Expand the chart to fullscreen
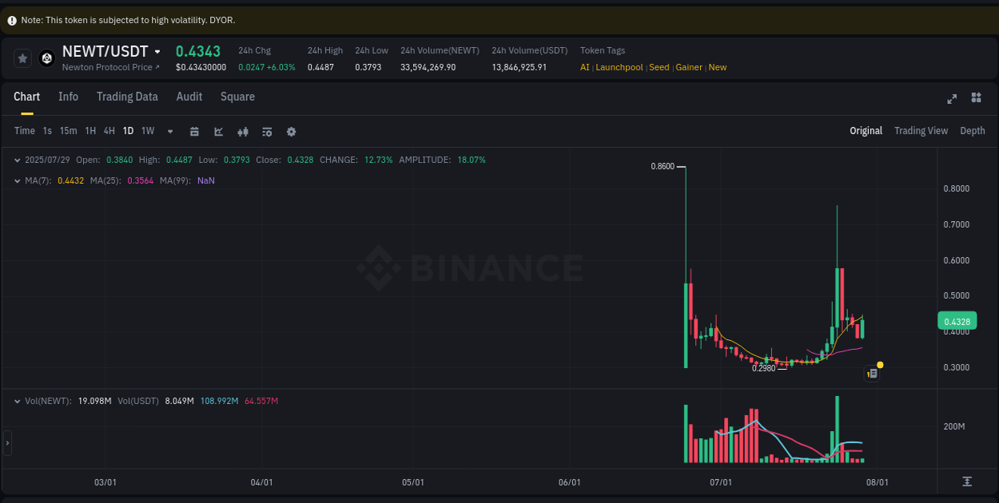Image resolution: width=999 pixels, height=503 pixels. point(951,98)
